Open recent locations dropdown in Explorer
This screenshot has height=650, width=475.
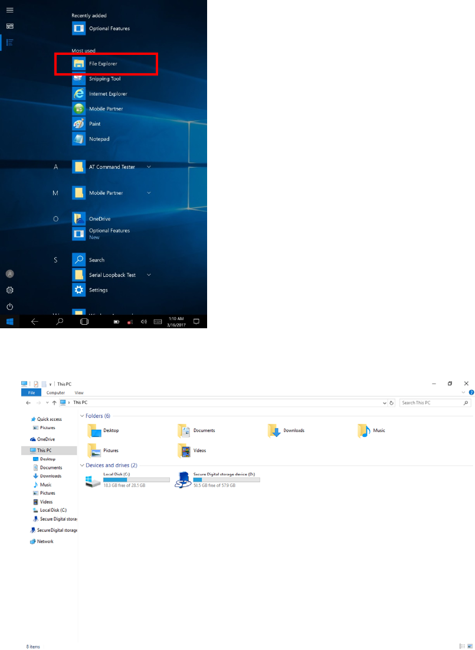point(47,403)
